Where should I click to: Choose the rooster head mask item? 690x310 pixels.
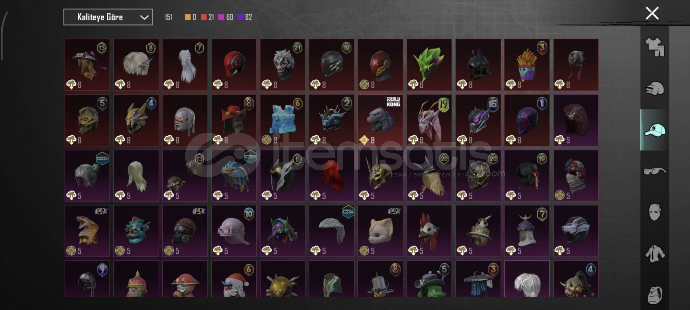pos(429,231)
